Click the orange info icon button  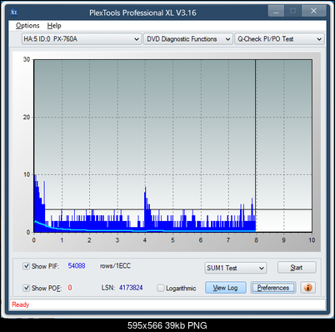tap(307, 287)
